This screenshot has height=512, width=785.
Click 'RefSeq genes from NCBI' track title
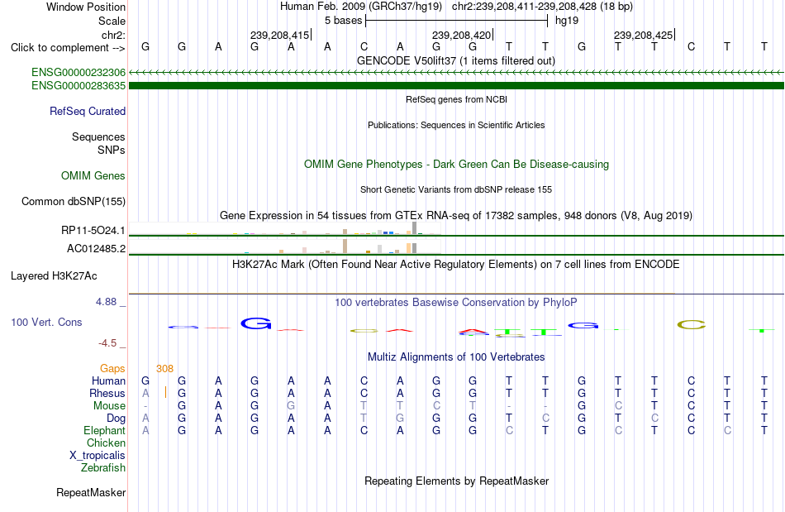click(456, 100)
